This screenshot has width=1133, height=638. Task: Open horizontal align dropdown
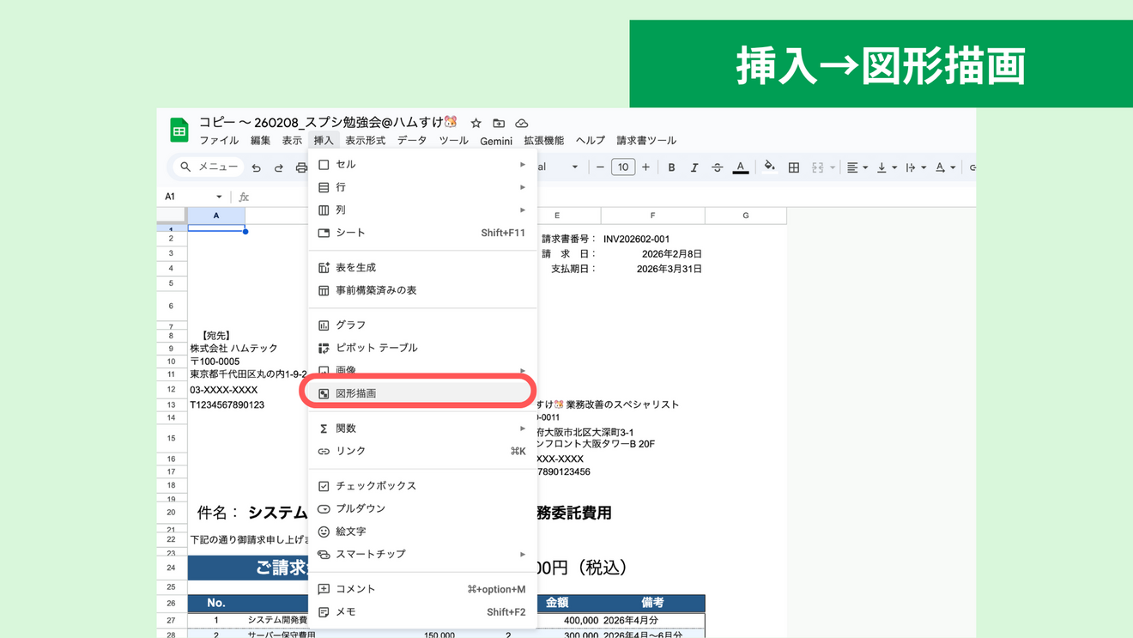tap(857, 167)
